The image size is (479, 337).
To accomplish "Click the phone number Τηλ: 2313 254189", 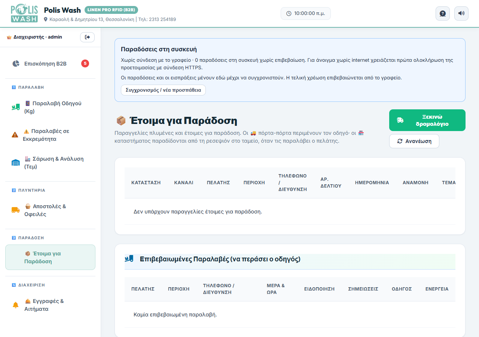I will (157, 19).
